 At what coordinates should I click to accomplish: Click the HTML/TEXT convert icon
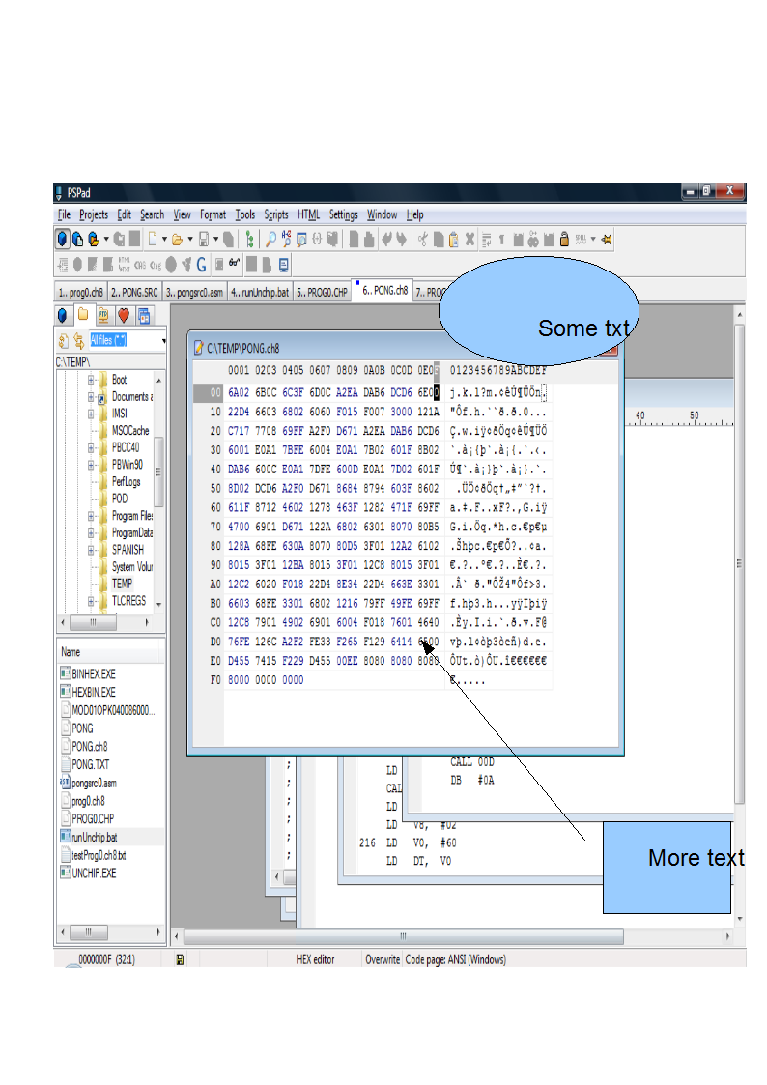[124, 265]
